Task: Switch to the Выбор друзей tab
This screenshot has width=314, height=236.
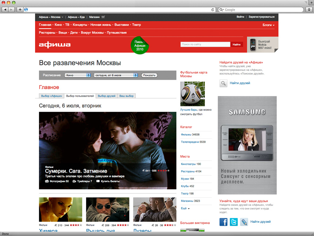Action: 107,96
